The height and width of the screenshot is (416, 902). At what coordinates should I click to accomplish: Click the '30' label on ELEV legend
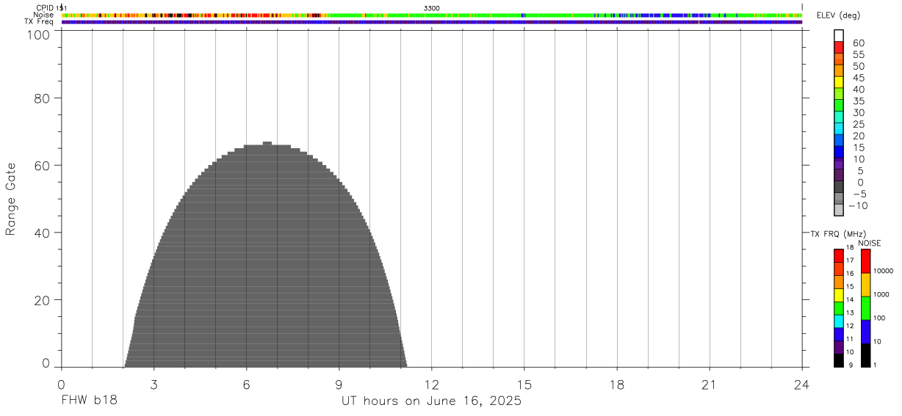coord(859,113)
